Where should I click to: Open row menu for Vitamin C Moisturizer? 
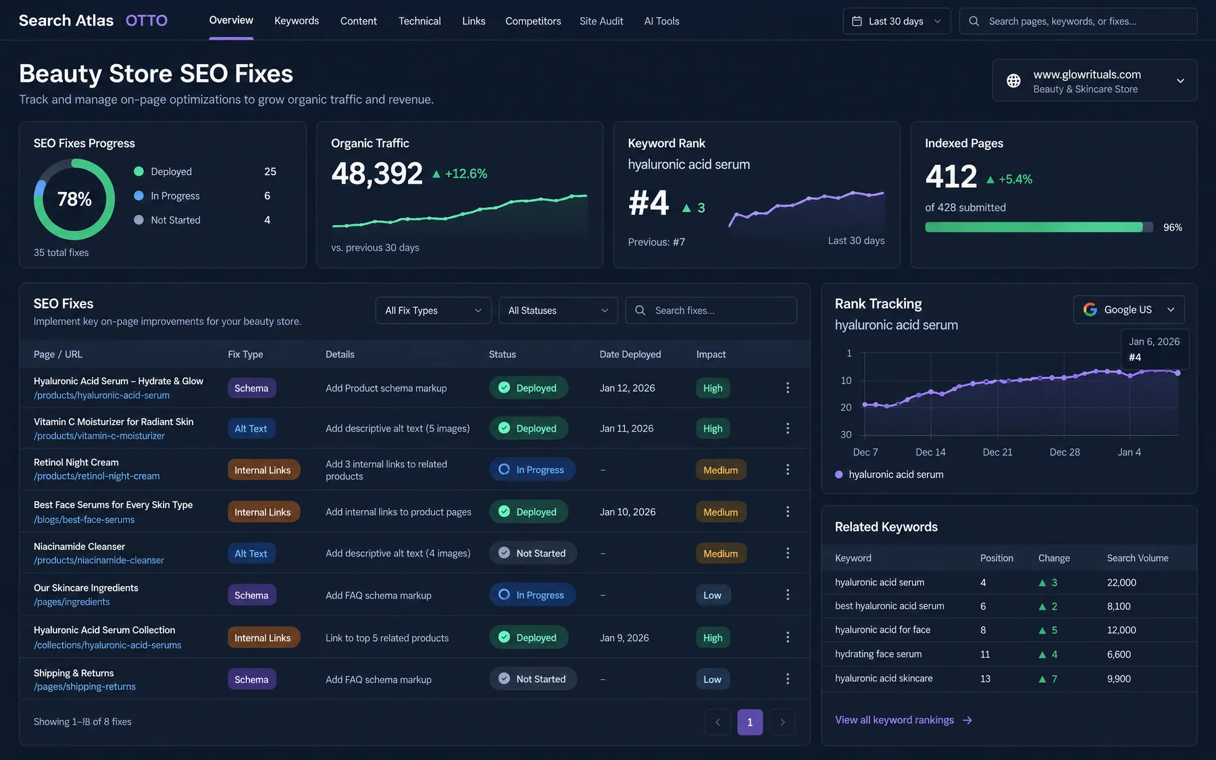pyautogui.click(x=787, y=428)
